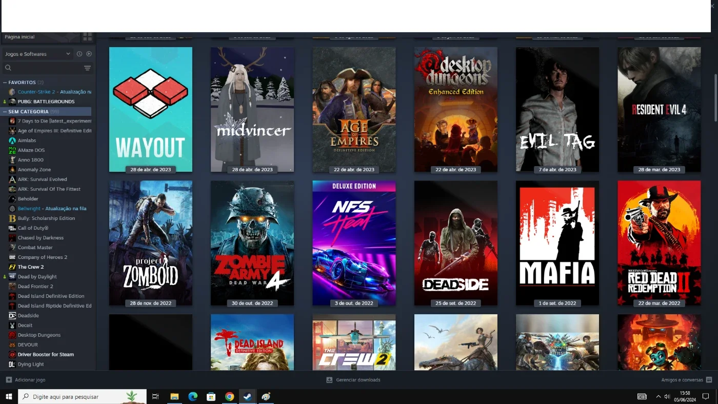
Task: Open the Age of Empires III cover
Action: click(354, 109)
